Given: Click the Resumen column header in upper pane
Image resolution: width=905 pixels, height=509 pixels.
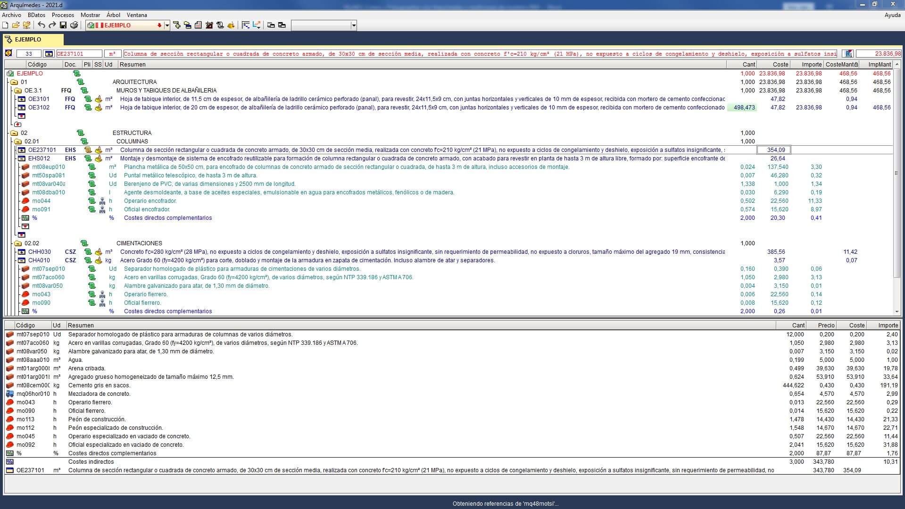Looking at the screenshot, I should pos(422,65).
